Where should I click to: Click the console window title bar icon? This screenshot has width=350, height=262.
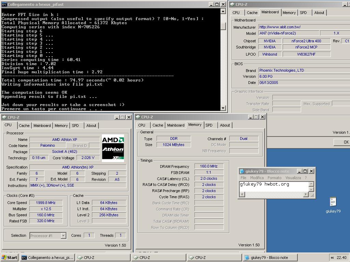click(4, 4)
